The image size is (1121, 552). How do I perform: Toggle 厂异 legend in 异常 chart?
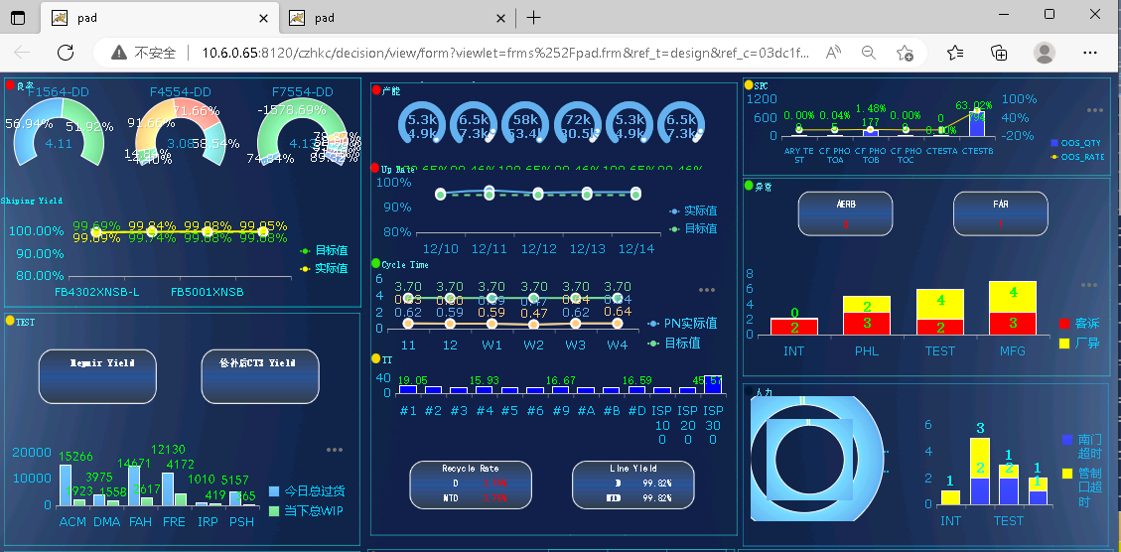tap(1079, 343)
